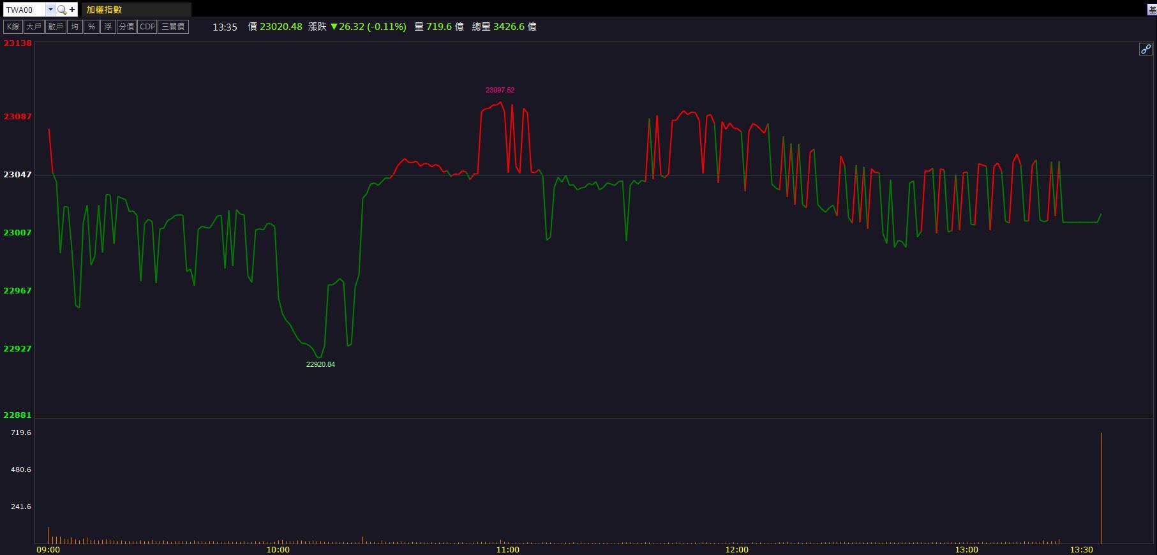This screenshot has width=1157, height=555.
Task: Open the TWA00 symbol dropdown arrow
Action: coord(50,10)
